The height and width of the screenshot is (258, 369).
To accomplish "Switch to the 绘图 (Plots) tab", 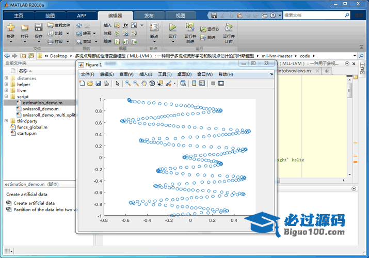I will coord(50,16).
